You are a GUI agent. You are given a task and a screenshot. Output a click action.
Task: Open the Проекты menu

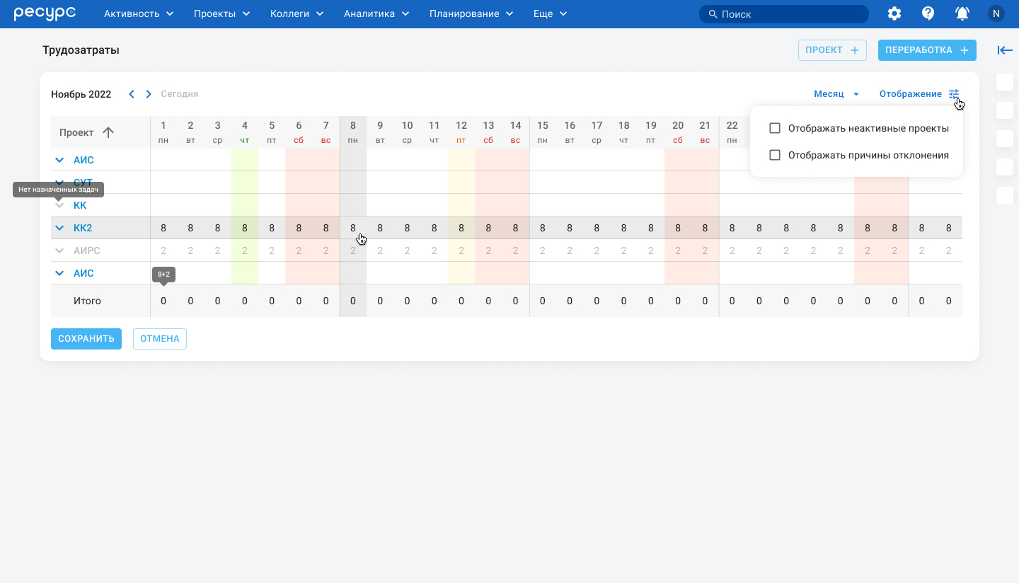pyautogui.click(x=222, y=13)
